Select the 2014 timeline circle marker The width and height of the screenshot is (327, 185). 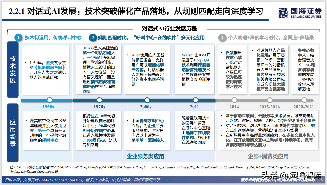(x=234, y=100)
